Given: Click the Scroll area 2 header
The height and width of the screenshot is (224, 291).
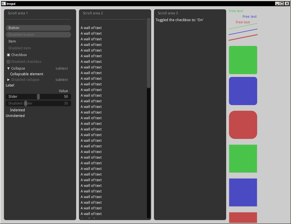Looking at the screenshot, I should click(93, 13).
